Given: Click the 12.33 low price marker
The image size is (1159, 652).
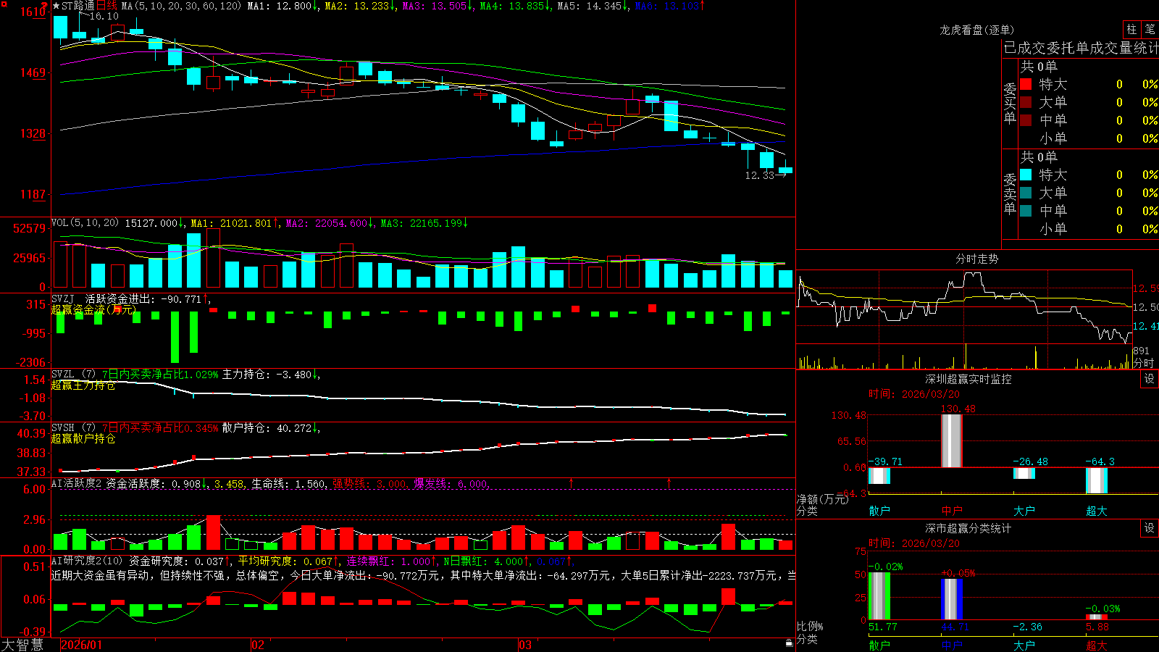Looking at the screenshot, I should pyautogui.click(x=760, y=175).
